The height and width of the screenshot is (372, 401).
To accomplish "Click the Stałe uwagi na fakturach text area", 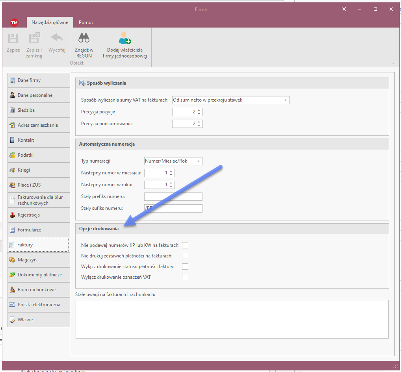I will coord(232,319).
